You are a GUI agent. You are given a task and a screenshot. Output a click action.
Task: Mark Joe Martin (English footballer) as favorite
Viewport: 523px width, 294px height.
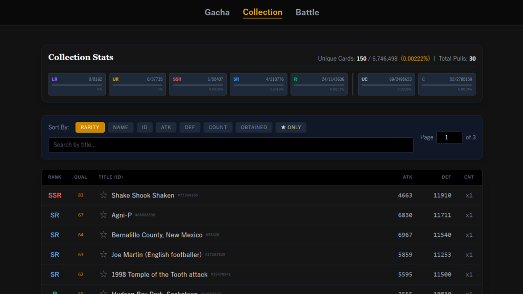(104, 255)
